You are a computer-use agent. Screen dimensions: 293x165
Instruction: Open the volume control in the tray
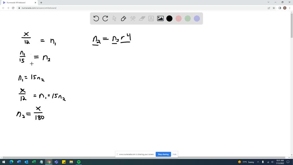click(x=272, y=162)
